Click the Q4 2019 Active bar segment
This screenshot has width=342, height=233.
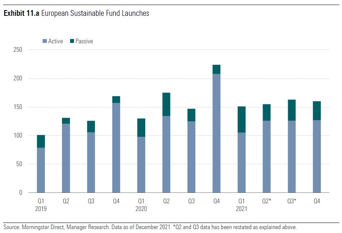116,148
